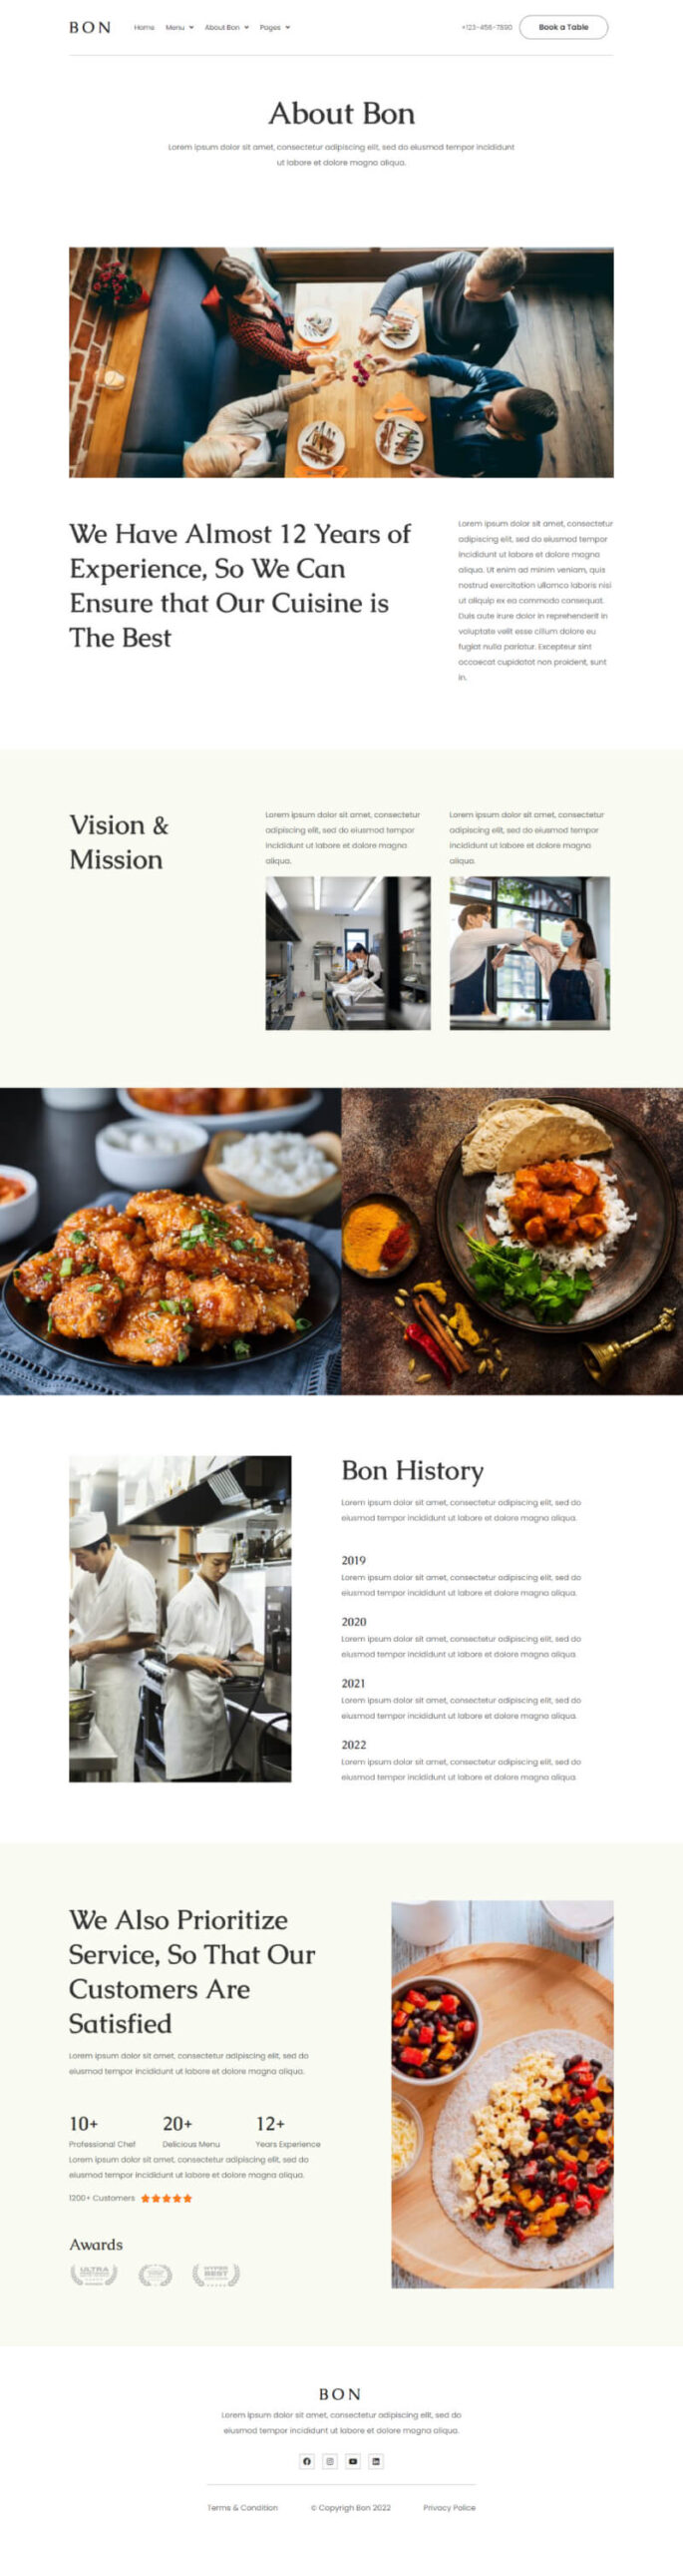Click the Book a Table button

click(563, 27)
